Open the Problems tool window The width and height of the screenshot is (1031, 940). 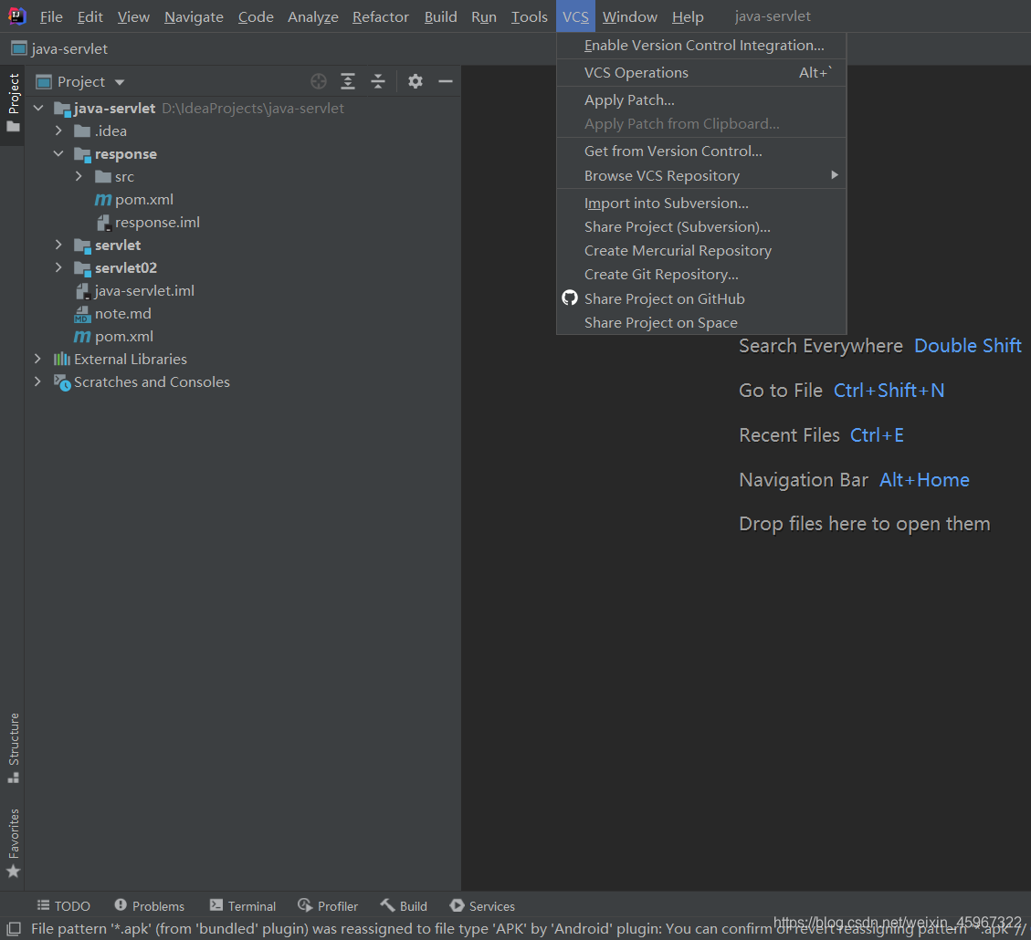(x=149, y=906)
